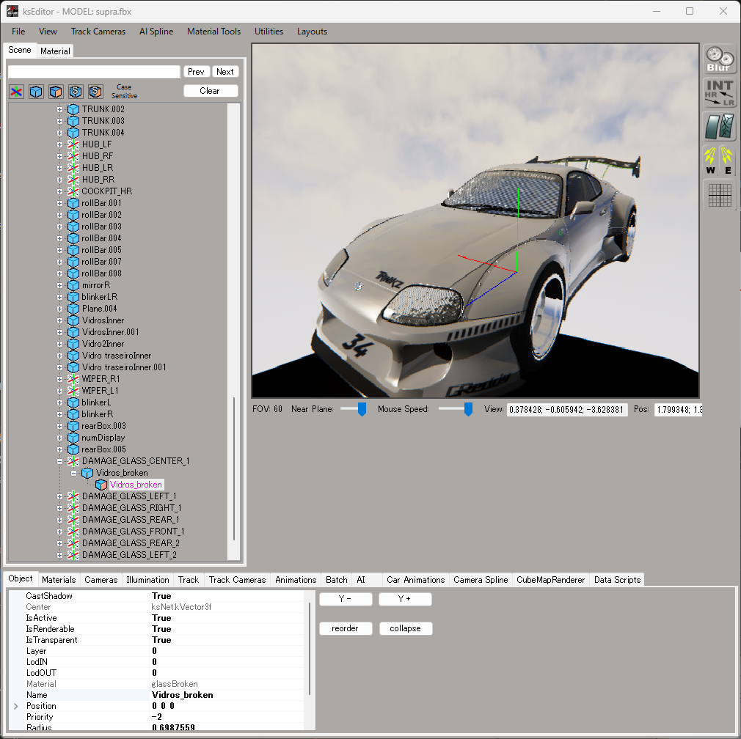Expand the DAMAGE_GLASS_LEFT_1 node
The width and height of the screenshot is (741, 739).
coord(59,496)
